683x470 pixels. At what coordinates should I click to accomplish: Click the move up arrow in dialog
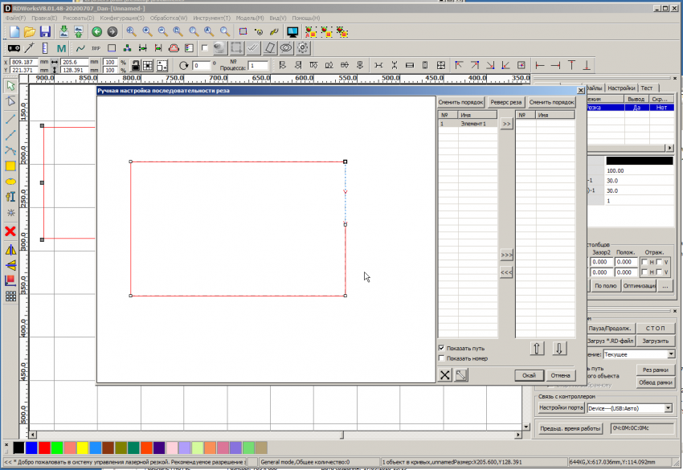pos(538,348)
